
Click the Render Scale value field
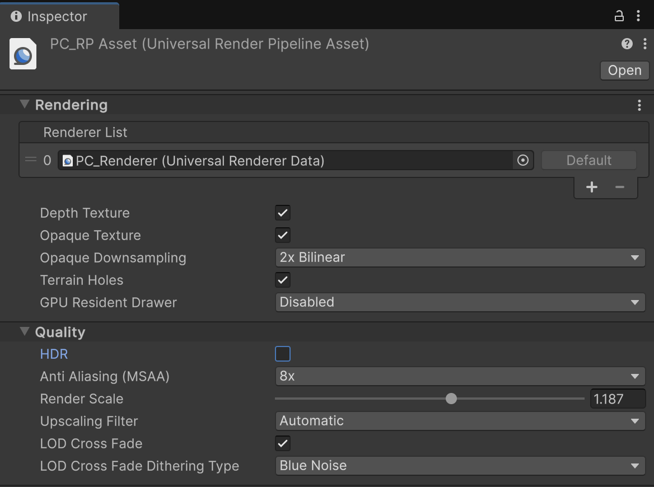point(618,399)
